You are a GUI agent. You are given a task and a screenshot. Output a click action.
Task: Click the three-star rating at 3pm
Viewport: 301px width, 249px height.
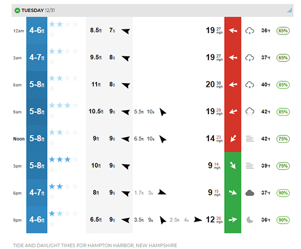60,160
